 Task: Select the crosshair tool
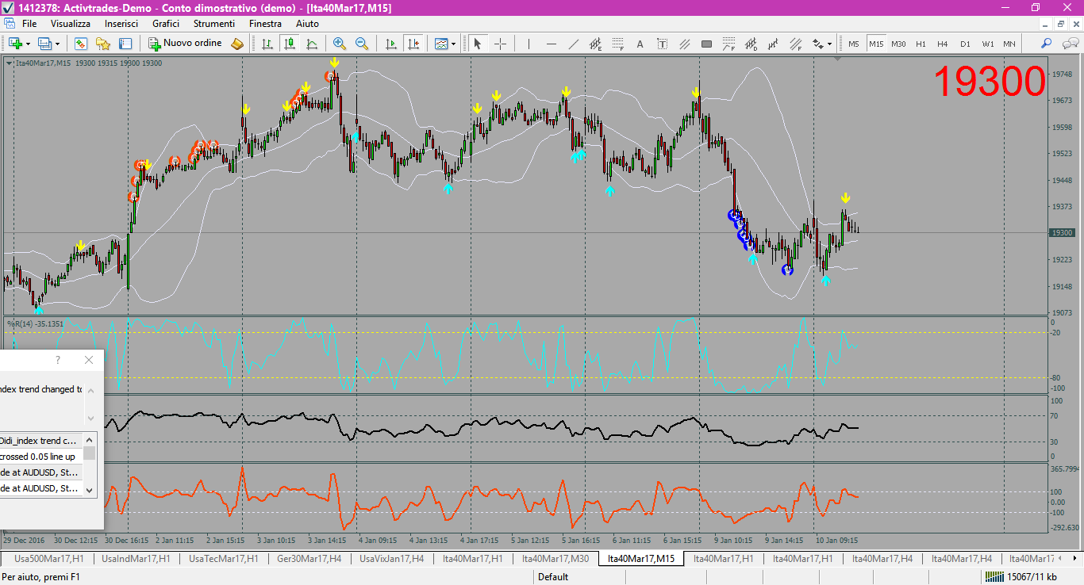point(500,44)
